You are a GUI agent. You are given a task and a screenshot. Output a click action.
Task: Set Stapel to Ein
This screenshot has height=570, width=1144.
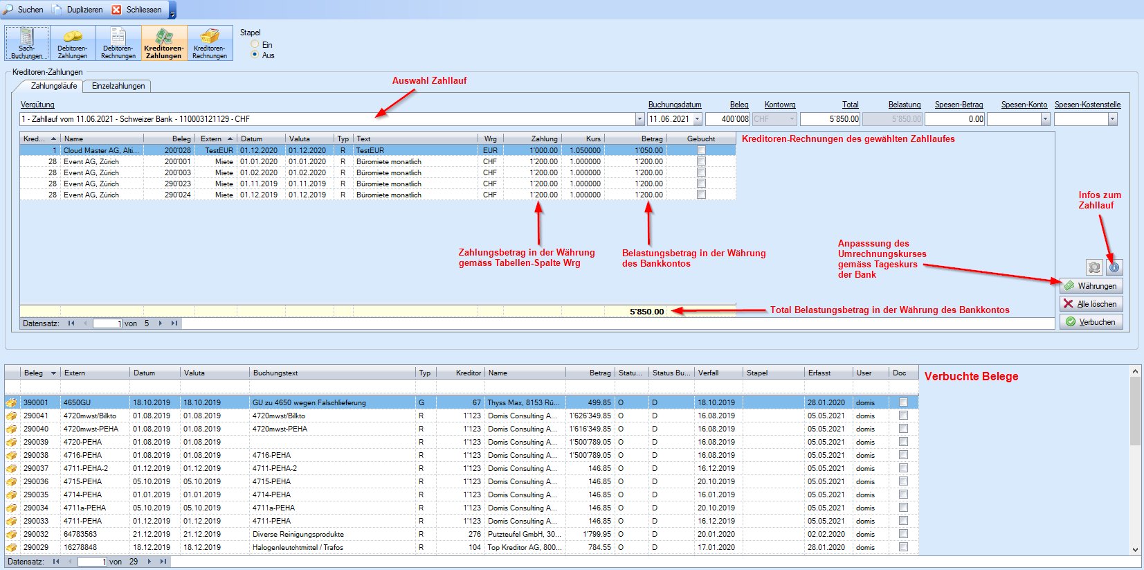pyautogui.click(x=255, y=44)
